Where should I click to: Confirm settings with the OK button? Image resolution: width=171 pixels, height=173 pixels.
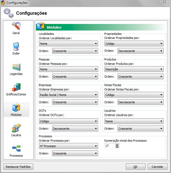click(136, 167)
